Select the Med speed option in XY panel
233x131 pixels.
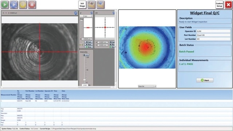pyautogui.click(x=112, y=44)
